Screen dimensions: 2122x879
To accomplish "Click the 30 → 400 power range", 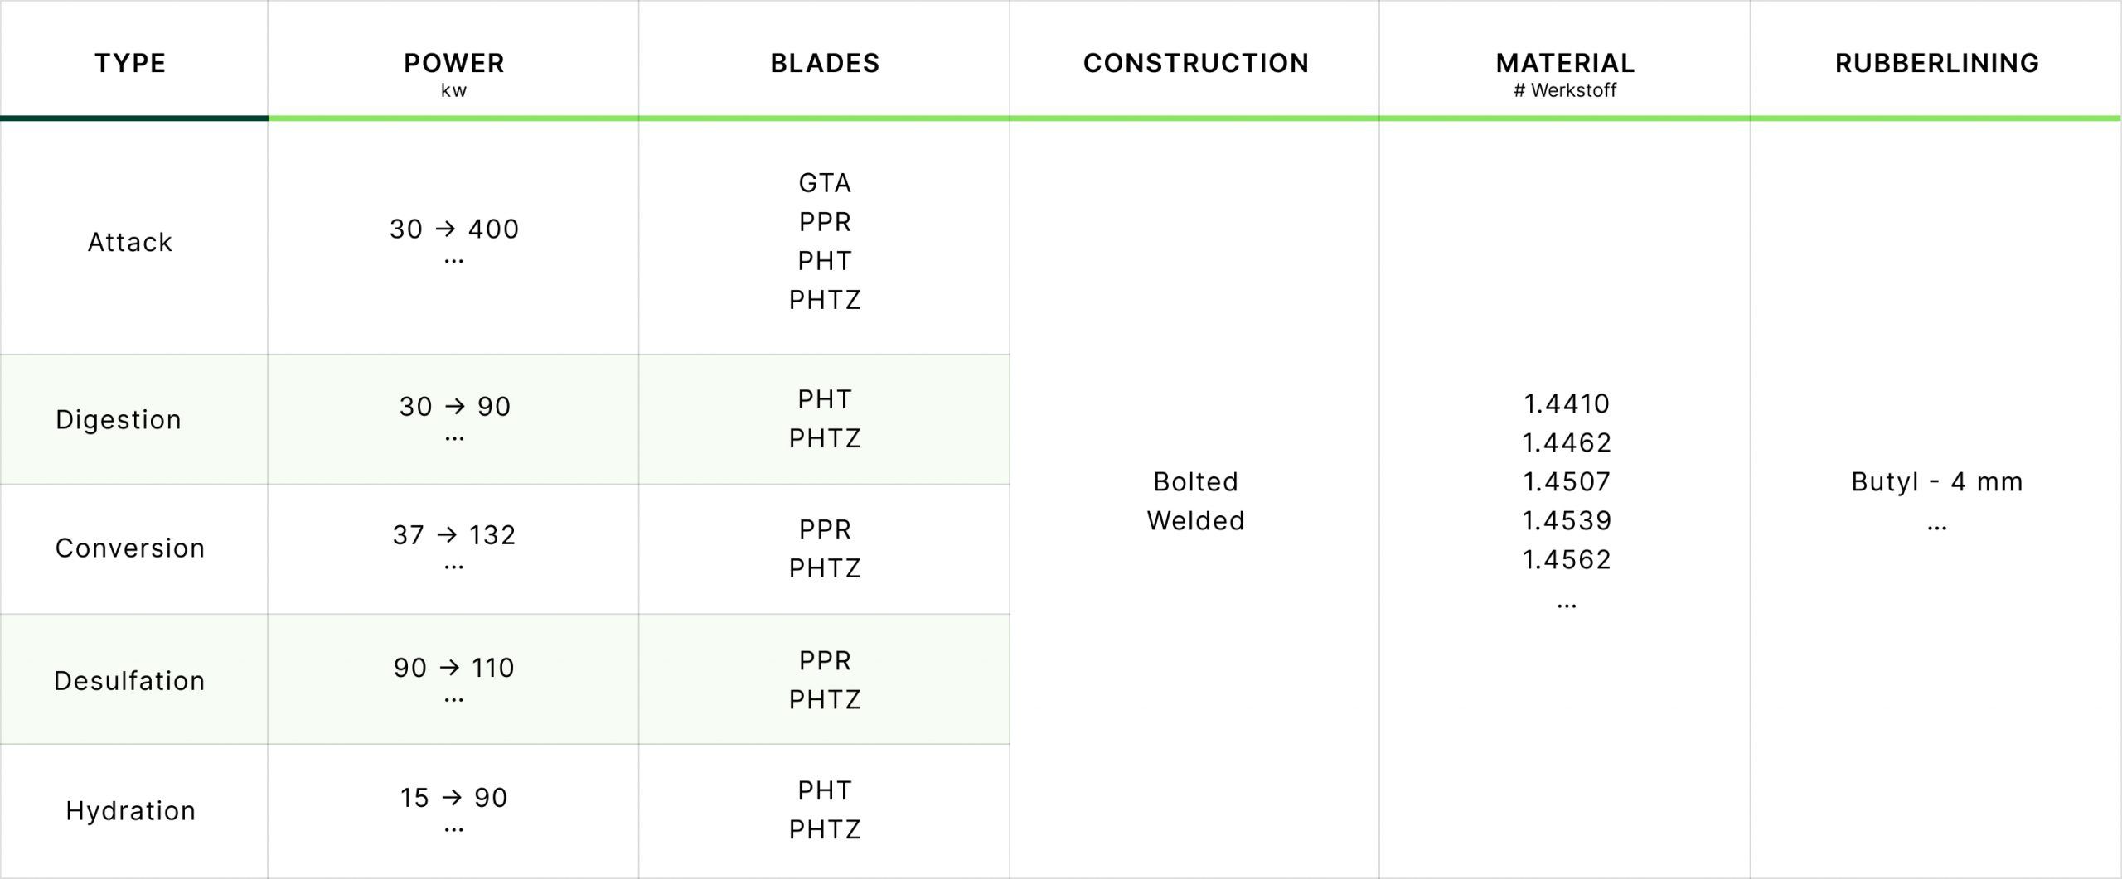I will [x=453, y=229].
